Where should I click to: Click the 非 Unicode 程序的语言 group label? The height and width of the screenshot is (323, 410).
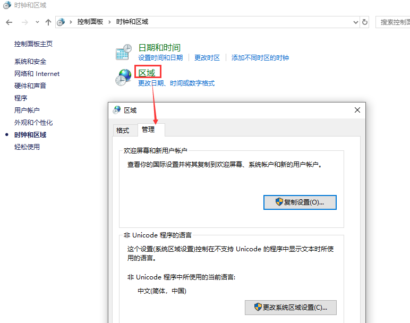coord(158,235)
